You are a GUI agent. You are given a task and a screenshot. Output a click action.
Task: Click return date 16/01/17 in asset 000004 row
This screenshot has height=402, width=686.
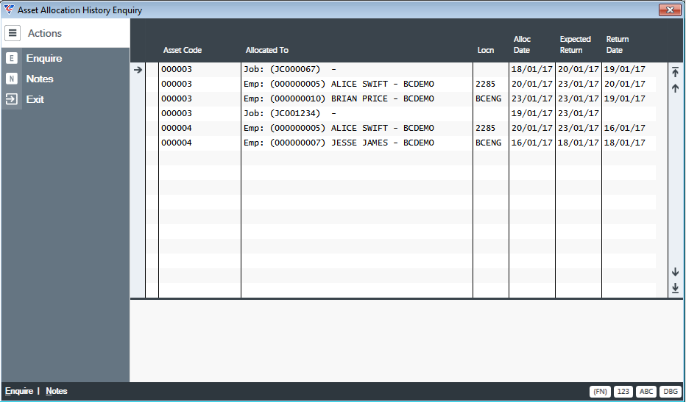pos(625,128)
